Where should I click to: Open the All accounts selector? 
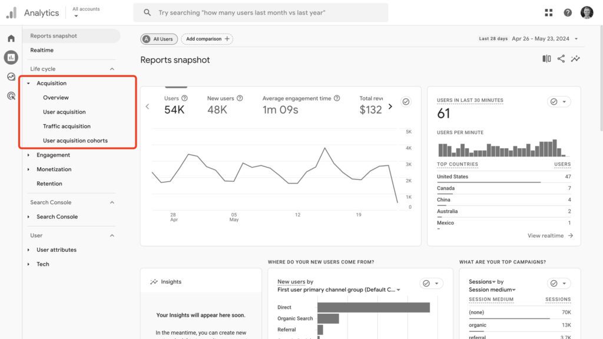click(x=86, y=12)
